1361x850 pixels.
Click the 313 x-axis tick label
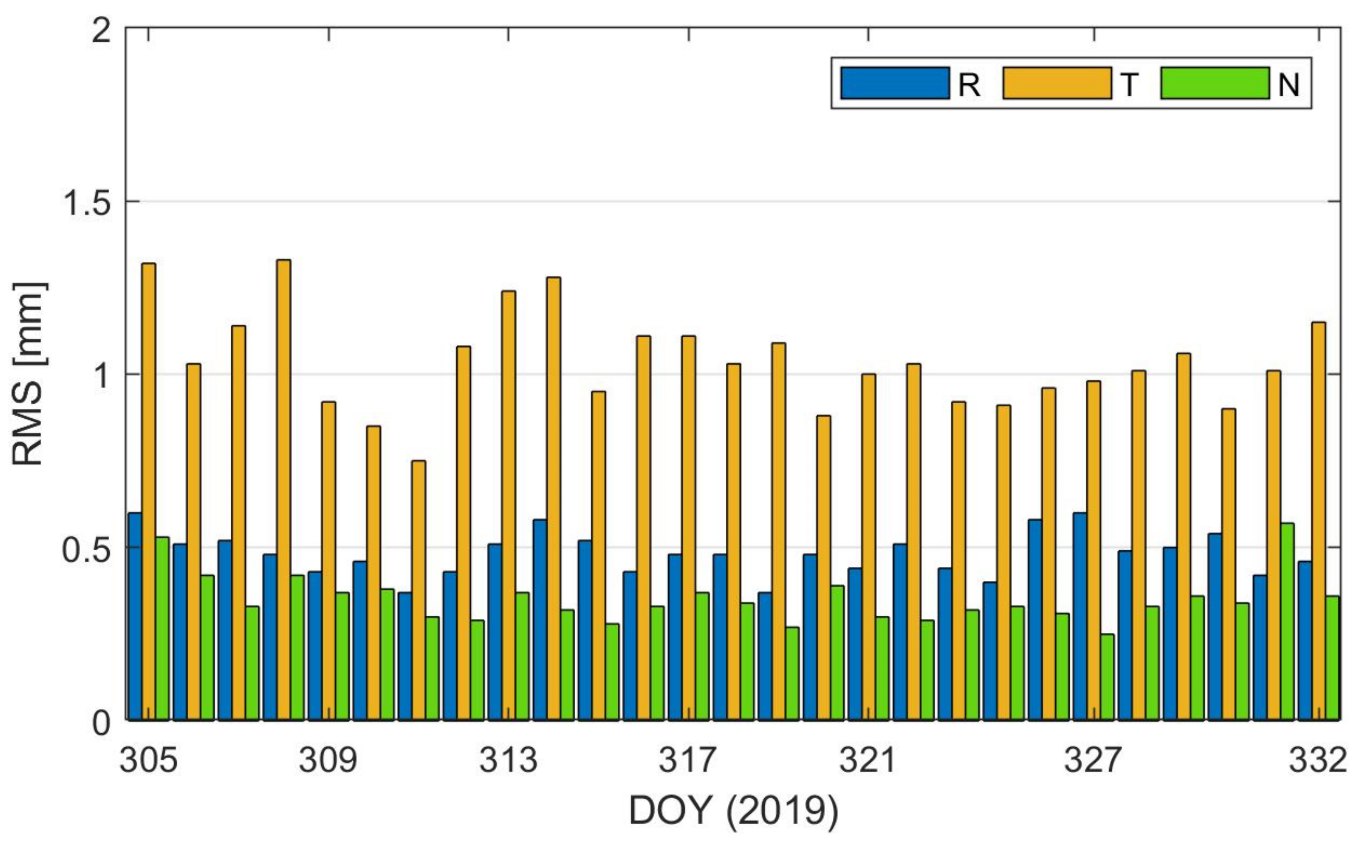[x=508, y=760]
